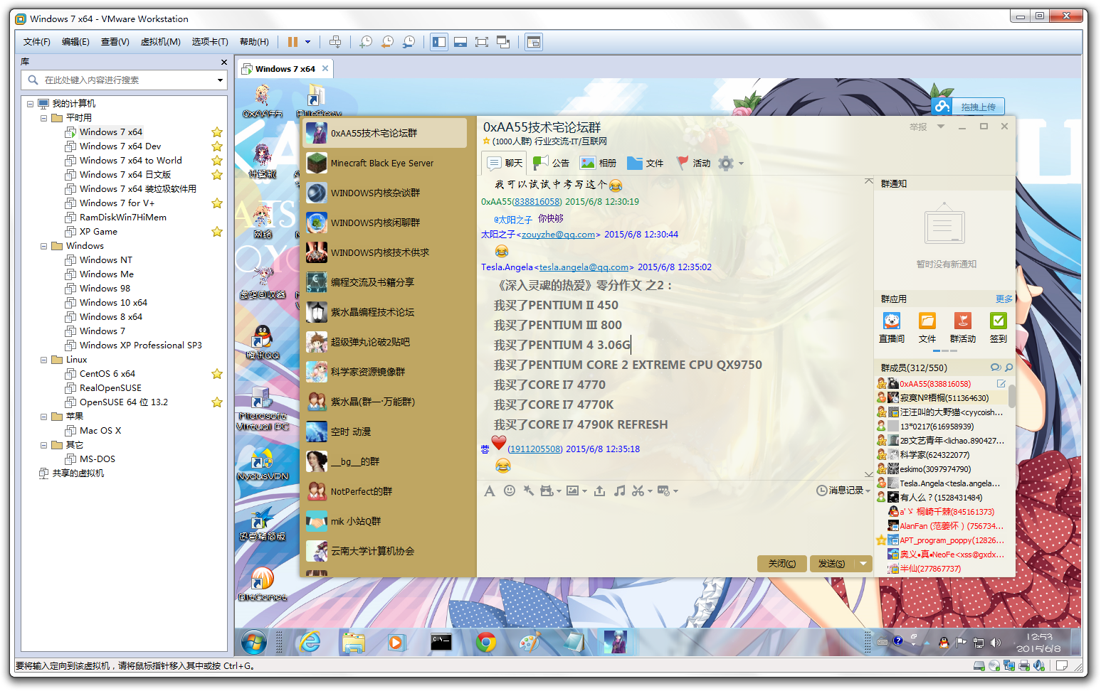Click the music note icon in chat toolbar
Viewport: 1101px width, 691px height.
[x=620, y=491]
